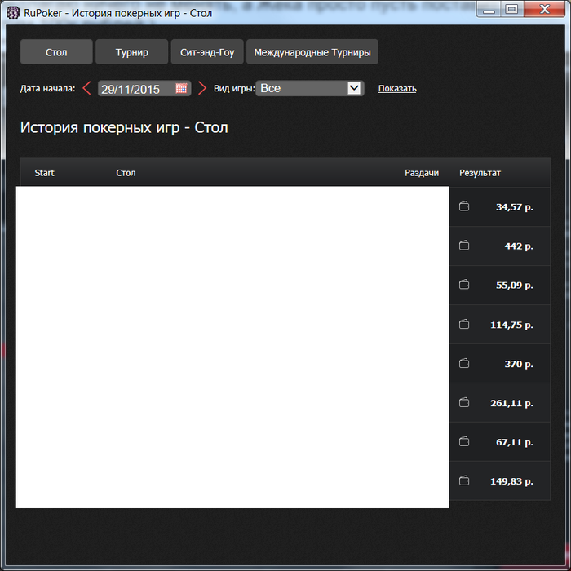Close the RuPoker window
Image resolution: width=571 pixels, height=571 pixels.
point(544,10)
